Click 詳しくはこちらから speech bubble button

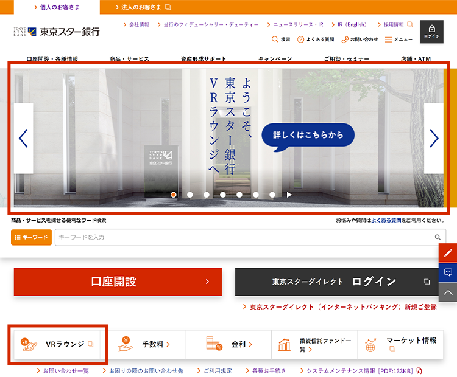point(308,136)
